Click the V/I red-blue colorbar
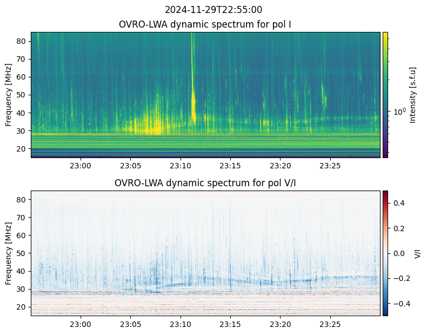Image resolution: width=427 pixels, height=334 pixels. (385, 253)
